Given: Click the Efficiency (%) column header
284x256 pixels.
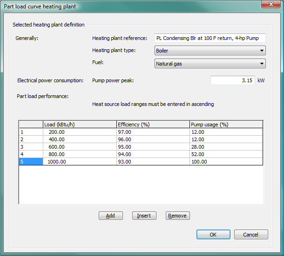Looking at the screenshot, I should point(153,125).
